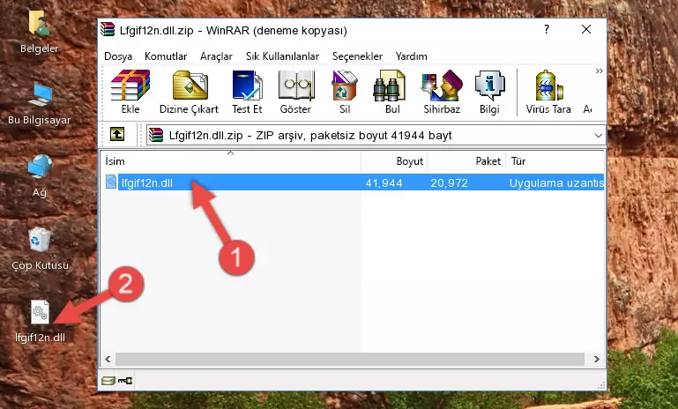Screen dimensions: 678x409
Task: Click the horizontal scrollbar thumb
Action: (349, 359)
